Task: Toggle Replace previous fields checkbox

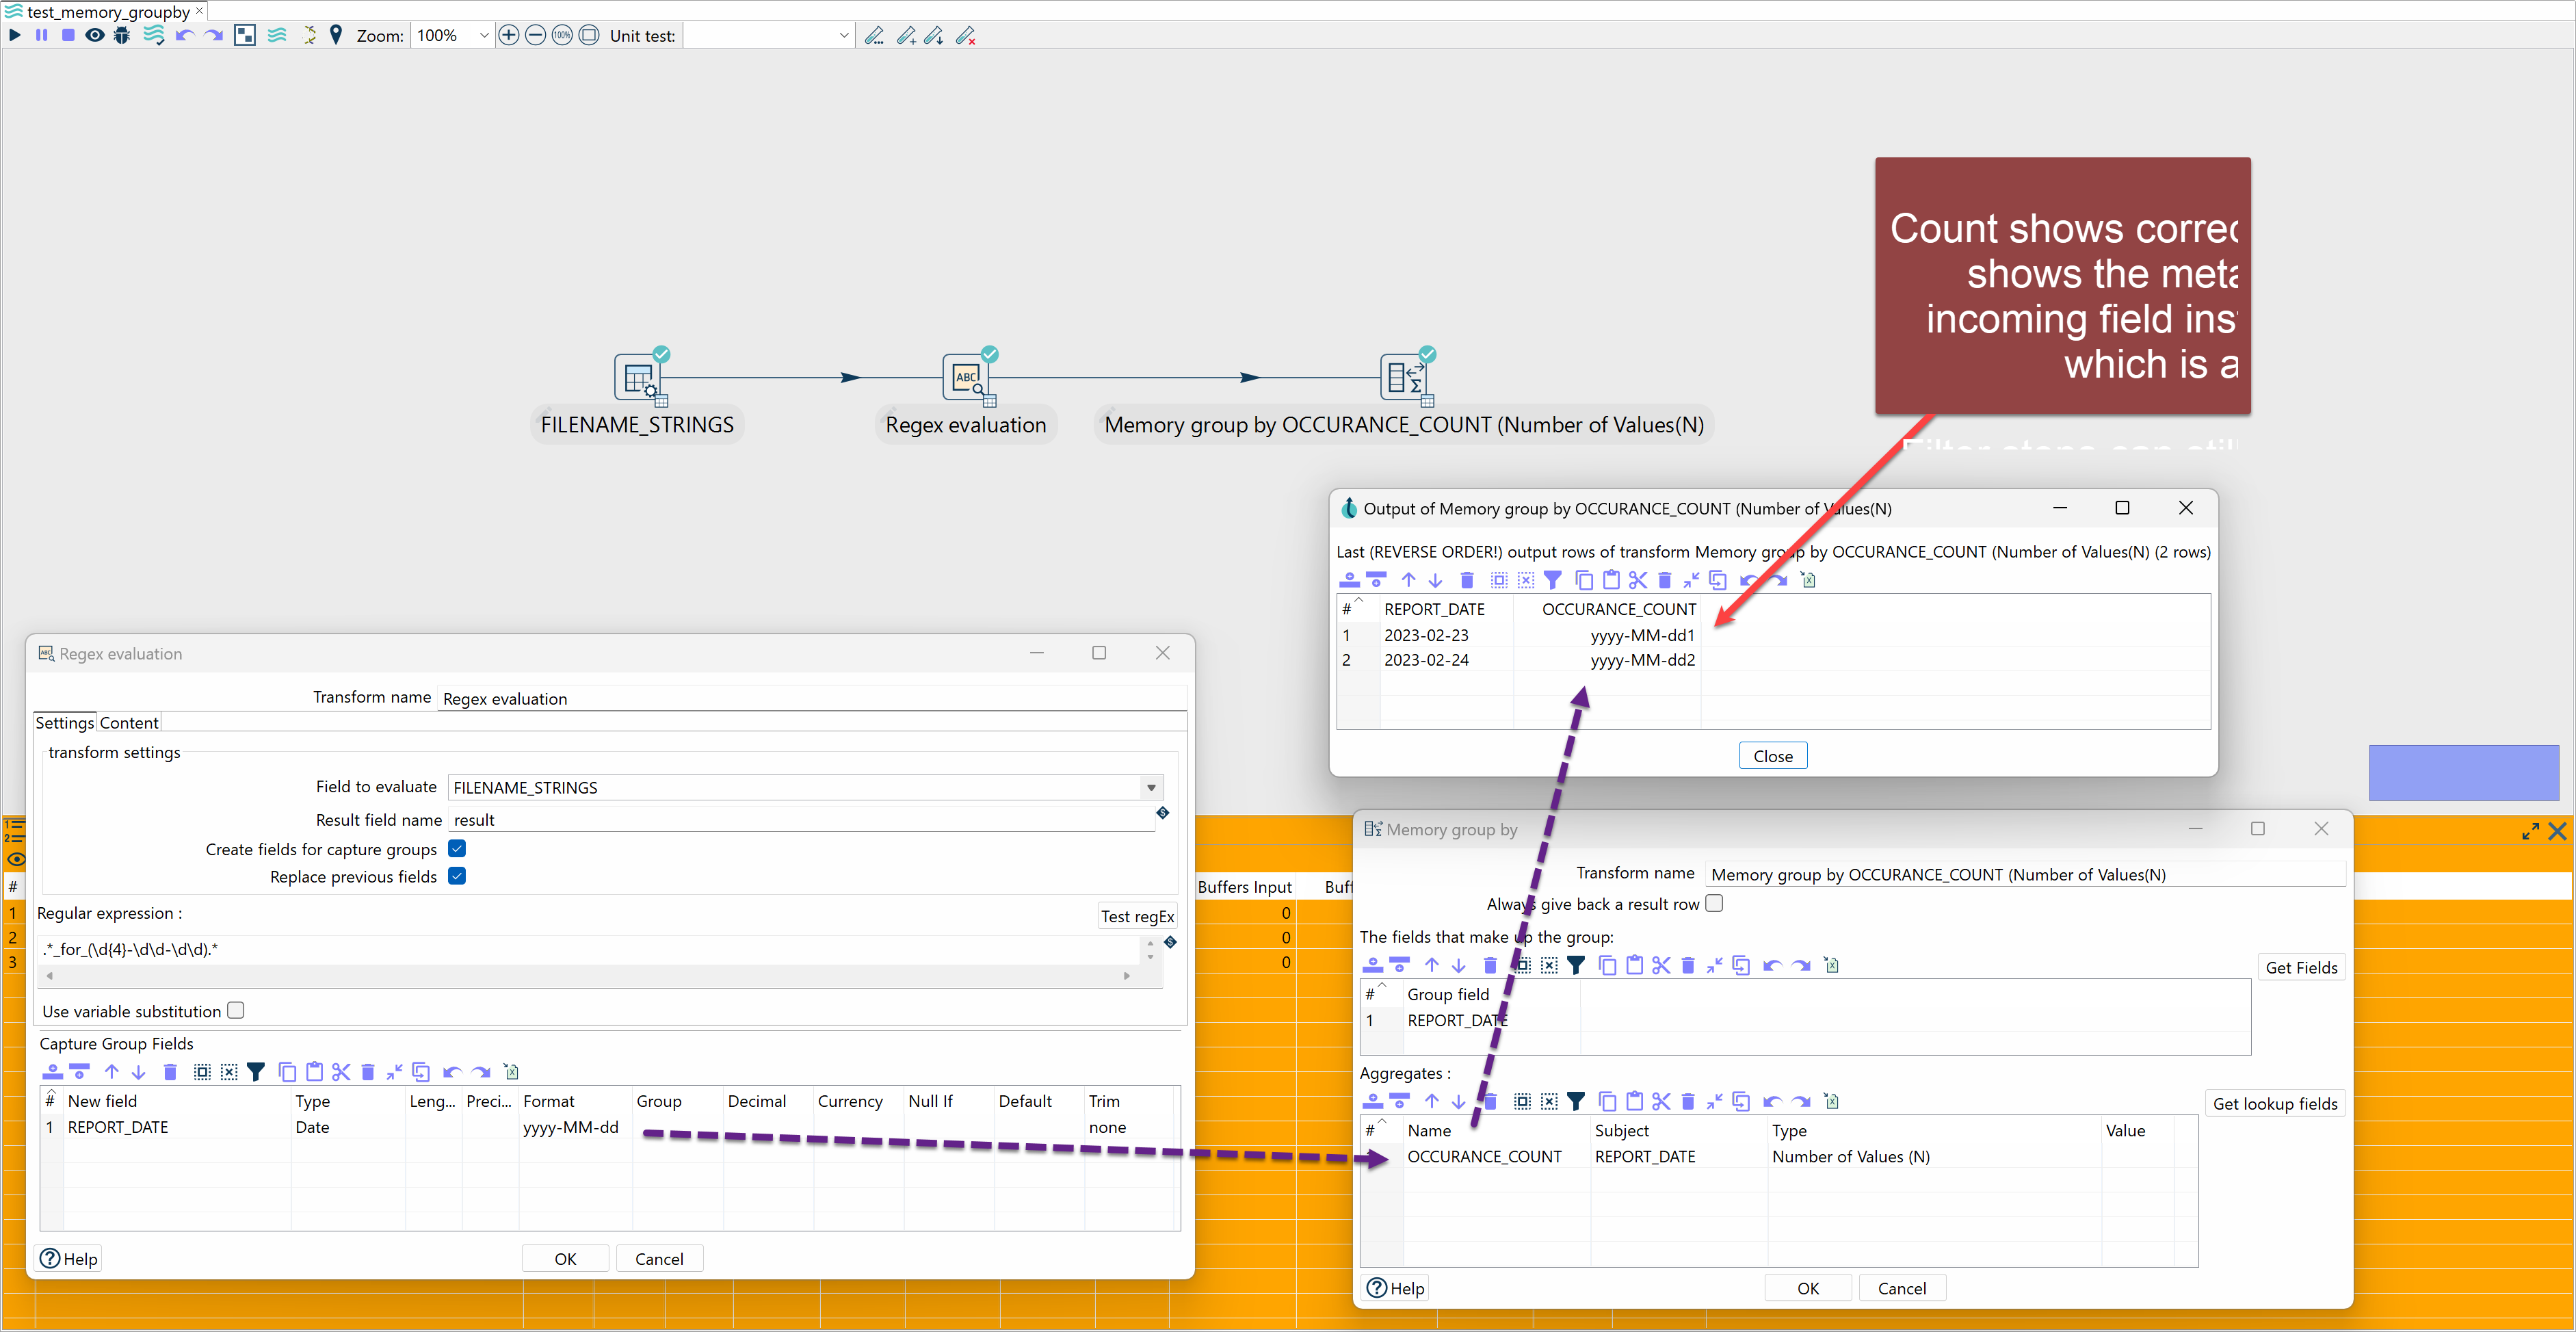Action: pyautogui.click(x=457, y=876)
